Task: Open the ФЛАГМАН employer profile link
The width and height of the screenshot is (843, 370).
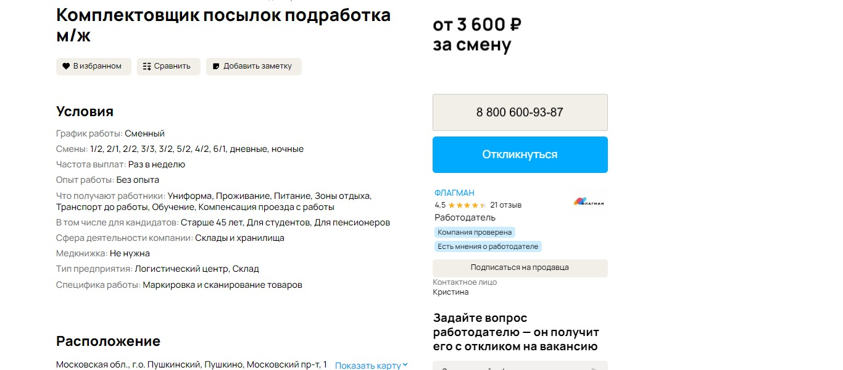Action: [x=454, y=193]
